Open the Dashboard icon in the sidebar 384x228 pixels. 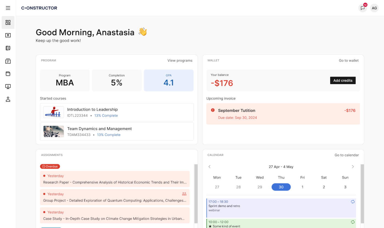point(8,22)
